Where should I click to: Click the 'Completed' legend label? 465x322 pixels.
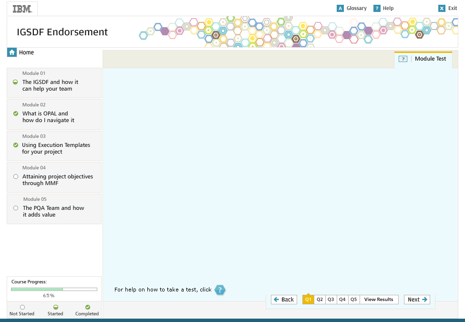point(87,314)
